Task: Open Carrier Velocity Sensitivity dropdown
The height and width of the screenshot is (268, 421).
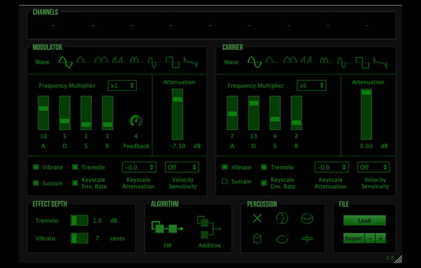Action: (x=373, y=167)
